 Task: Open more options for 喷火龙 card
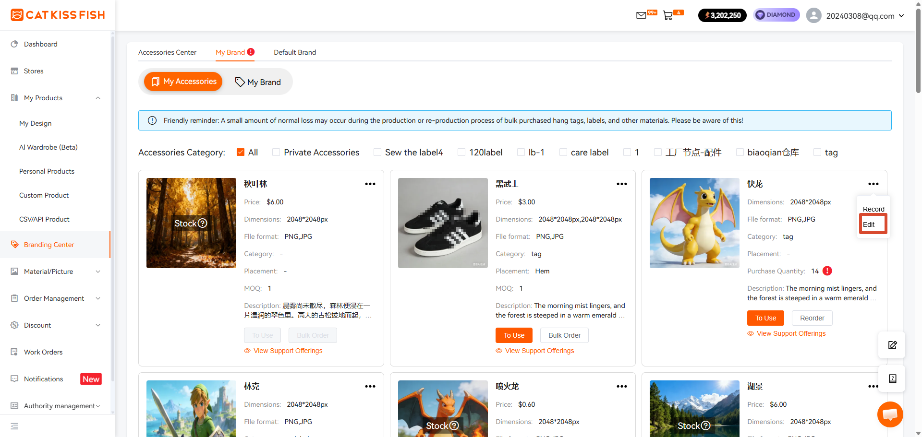[x=622, y=387]
